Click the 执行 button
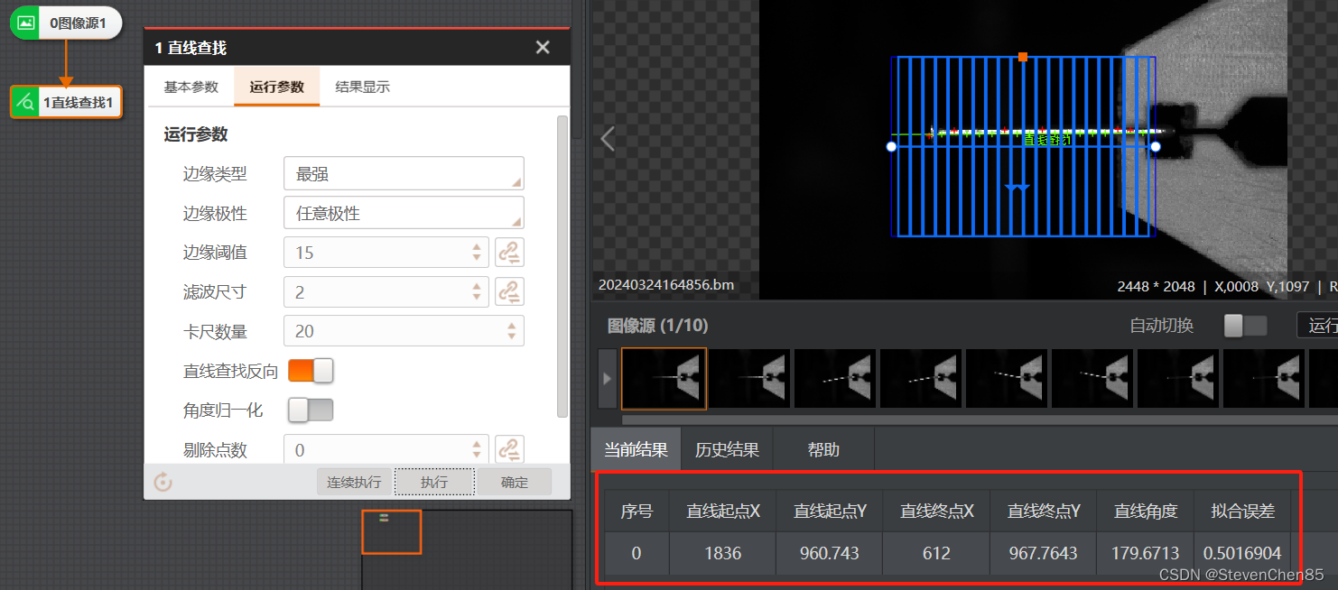Screen dimensions: 1338x590 [x=434, y=482]
